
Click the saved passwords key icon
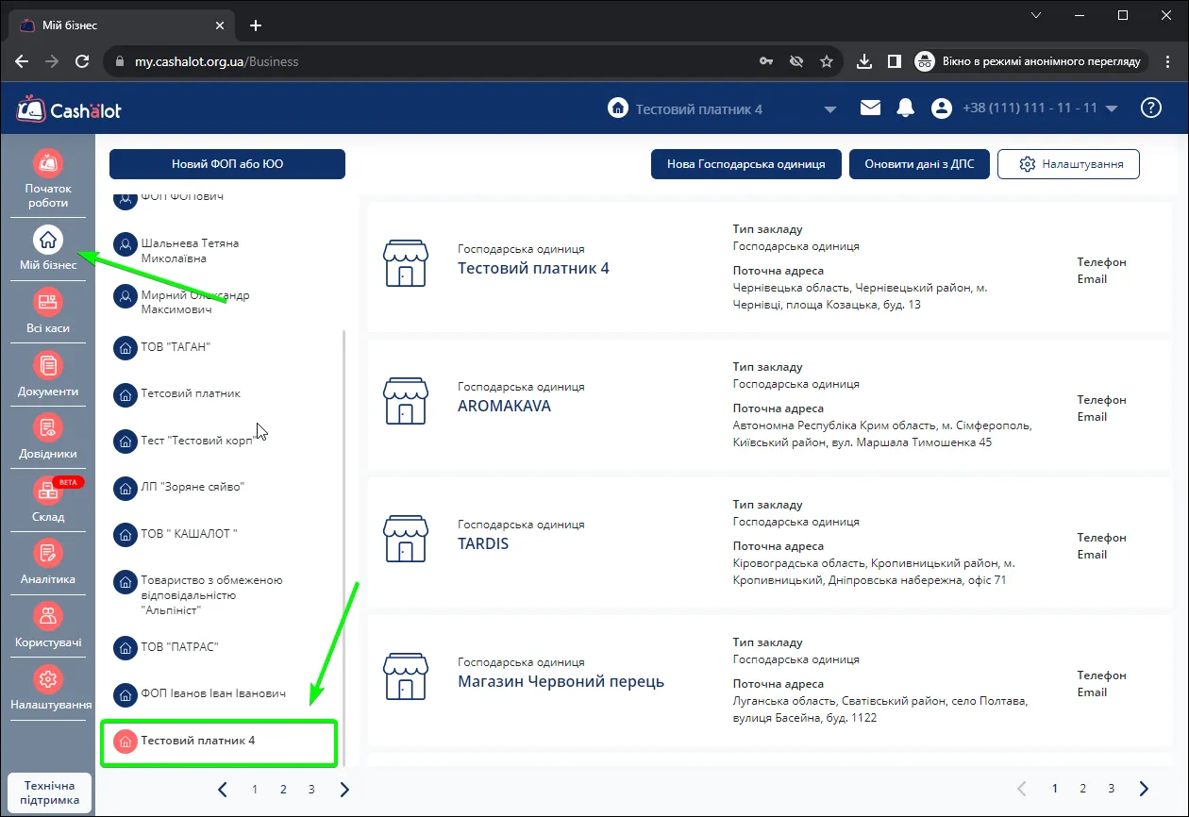[766, 61]
